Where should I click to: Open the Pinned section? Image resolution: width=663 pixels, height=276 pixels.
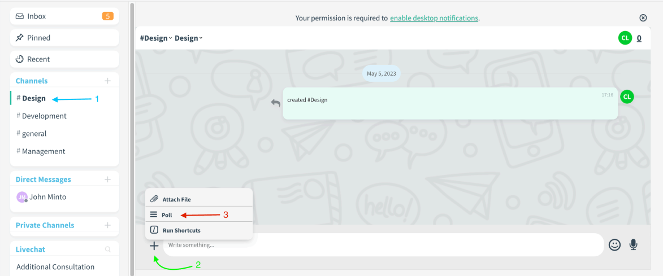point(64,38)
